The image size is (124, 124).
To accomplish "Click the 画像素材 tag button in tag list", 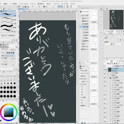I will 83,106.
